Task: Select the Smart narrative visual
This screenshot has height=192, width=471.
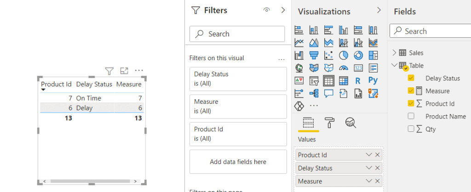Action: click(x=343, y=93)
